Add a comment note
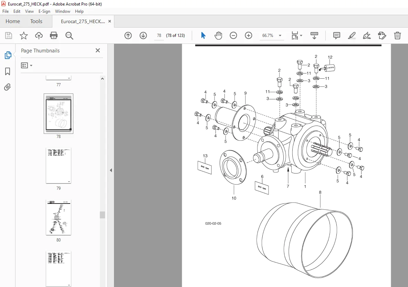The height and width of the screenshot is (287, 408). point(336,36)
